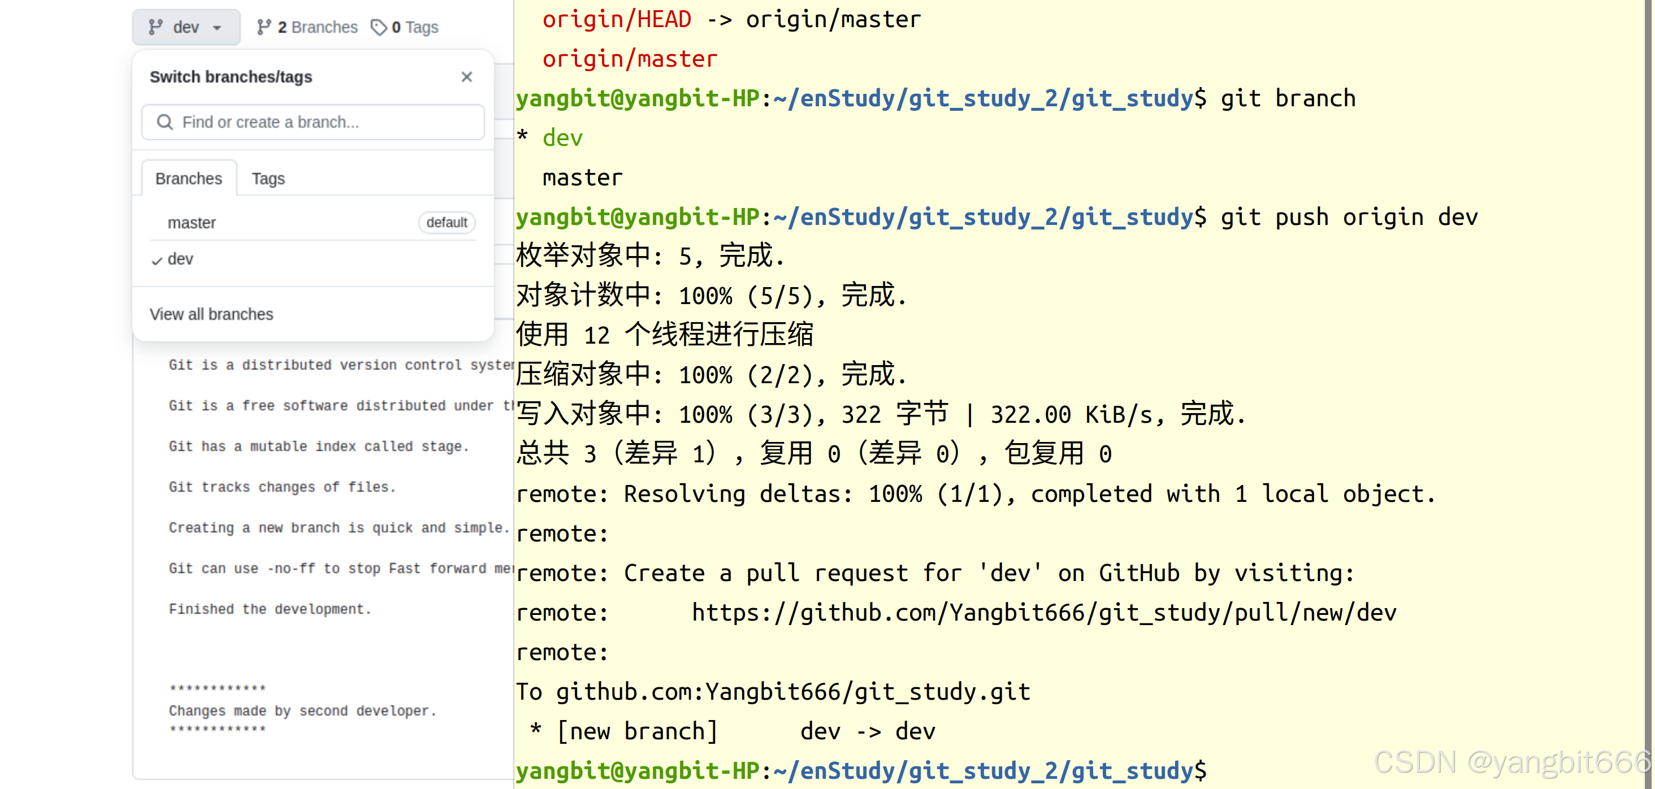Screen dimensions: 1655x789
Task: Click the pull request URL in terminal
Action: coord(1043,613)
